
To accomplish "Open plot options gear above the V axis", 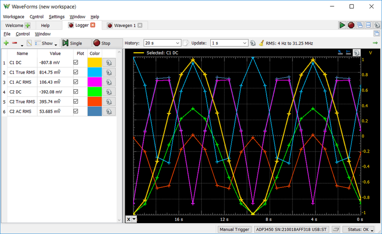I will point(357,53).
